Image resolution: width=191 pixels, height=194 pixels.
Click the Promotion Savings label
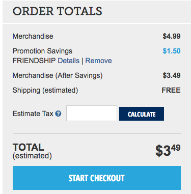[x=42, y=51]
